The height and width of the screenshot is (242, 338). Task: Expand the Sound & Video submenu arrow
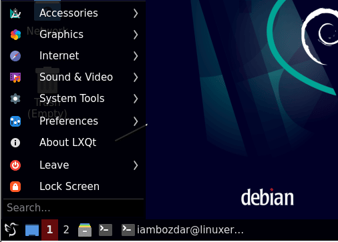[136, 77]
